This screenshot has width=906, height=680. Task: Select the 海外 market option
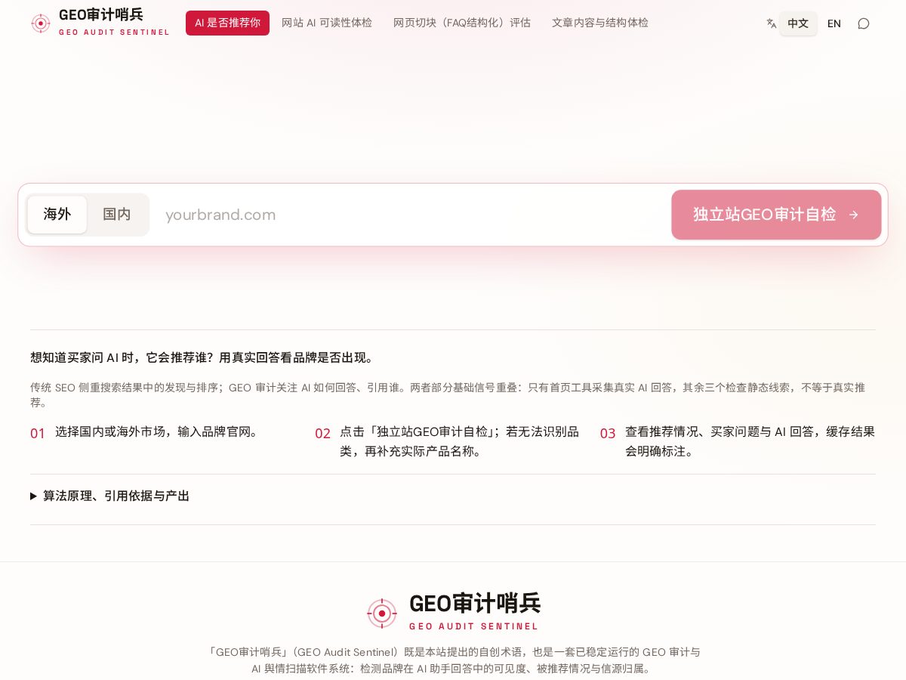[x=57, y=215]
